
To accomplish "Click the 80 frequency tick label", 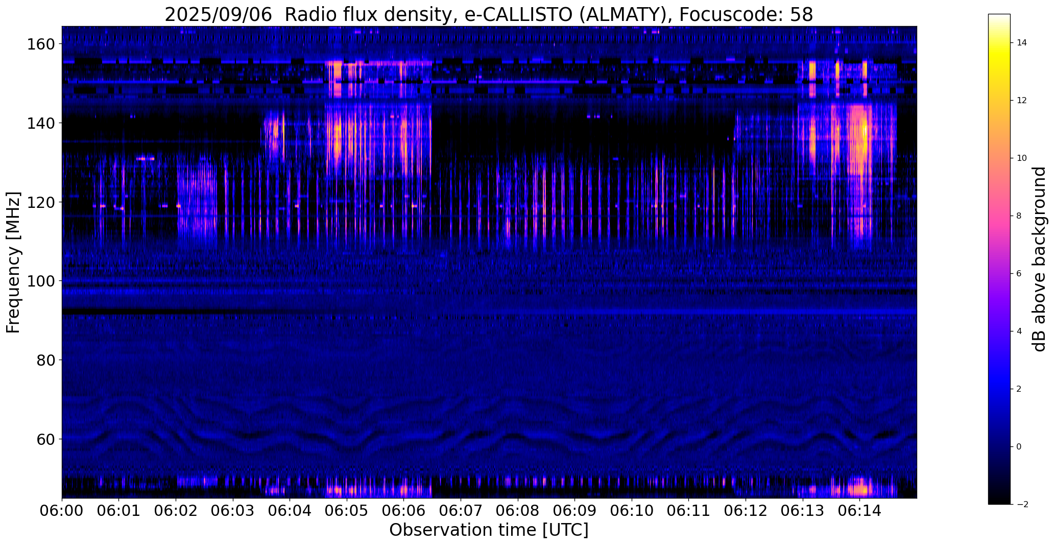I will (45, 360).
